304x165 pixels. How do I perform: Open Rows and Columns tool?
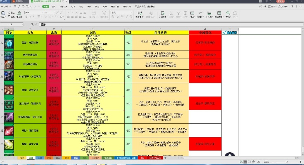click(x=200, y=13)
